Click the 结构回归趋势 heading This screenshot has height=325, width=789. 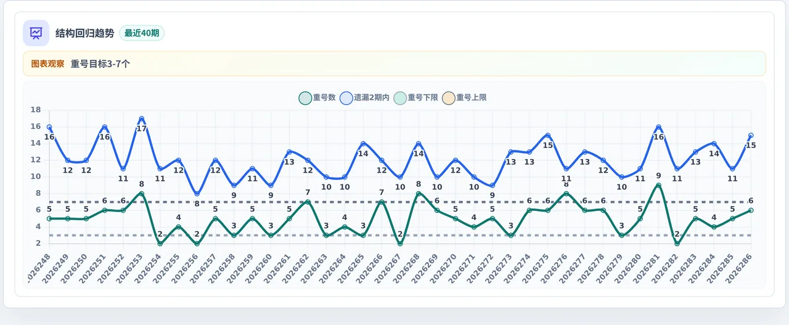point(84,33)
